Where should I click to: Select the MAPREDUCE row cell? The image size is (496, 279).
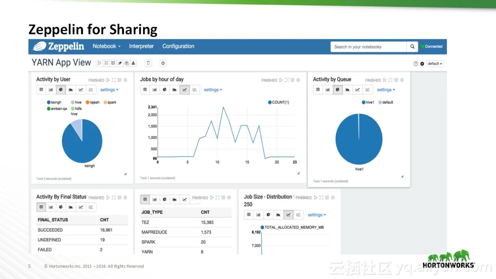tap(154, 232)
